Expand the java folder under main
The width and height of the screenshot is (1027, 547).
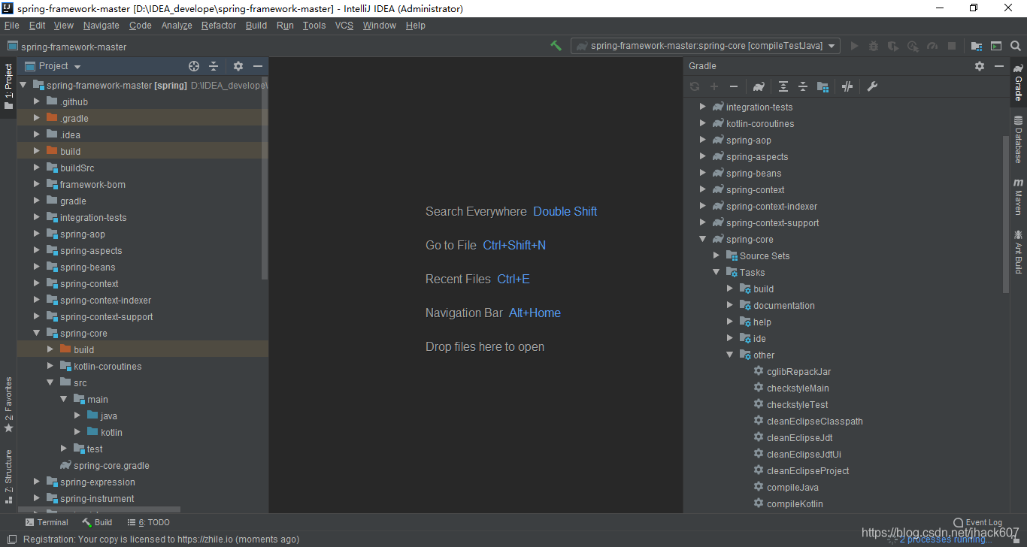click(x=77, y=416)
